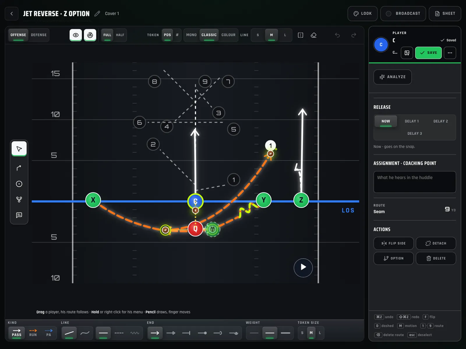Click the coaching point text field
Image resolution: width=466 pixels, height=349 pixels.
point(414,182)
